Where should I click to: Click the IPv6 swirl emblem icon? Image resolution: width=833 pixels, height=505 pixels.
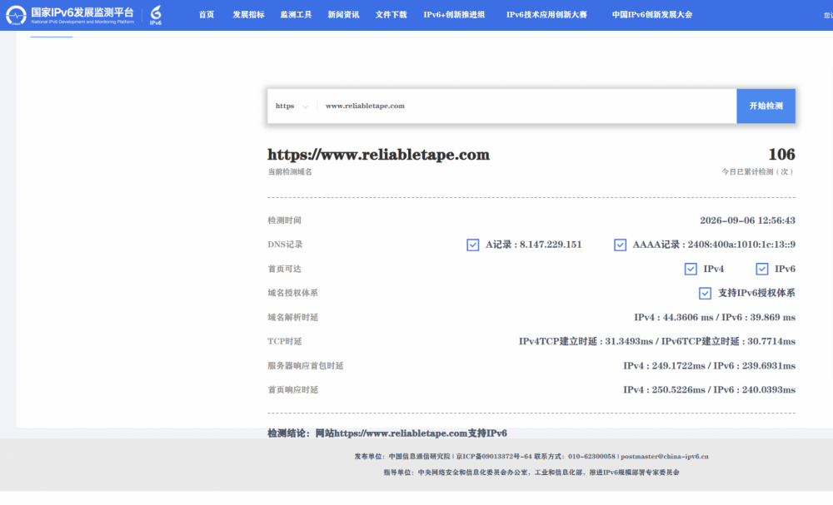(156, 15)
